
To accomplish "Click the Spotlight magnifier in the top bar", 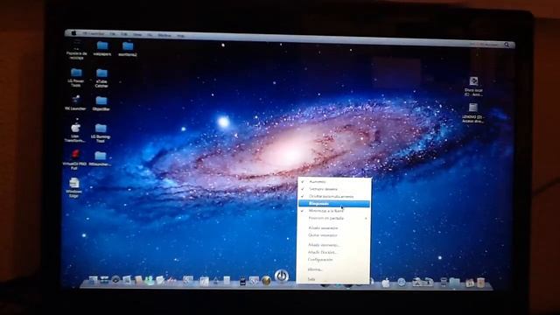I will 507,45.
